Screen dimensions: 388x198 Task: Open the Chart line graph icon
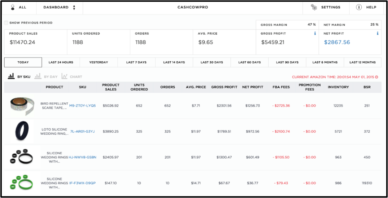[x=64, y=76]
